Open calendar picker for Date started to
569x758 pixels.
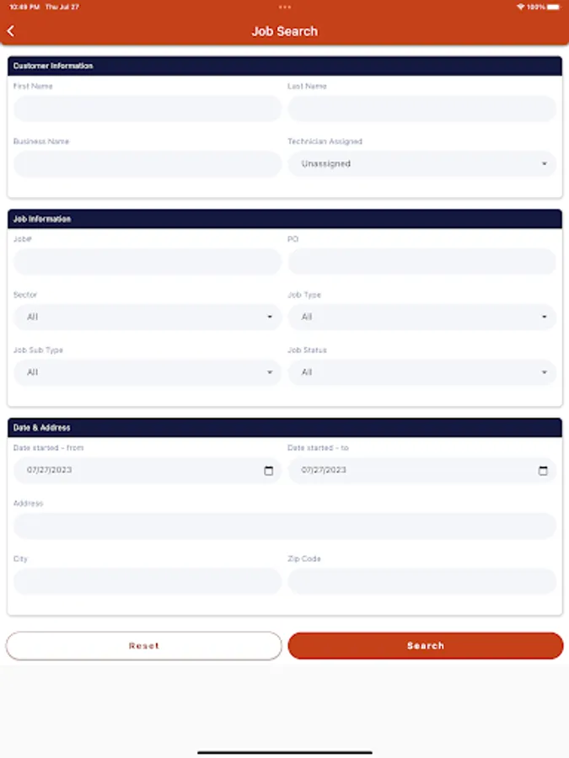[x=543, y=471]
